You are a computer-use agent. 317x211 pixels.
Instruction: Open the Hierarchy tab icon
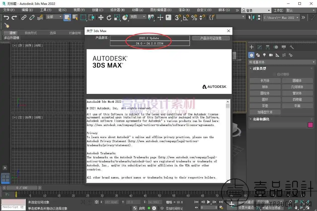(x=267, y=47)
